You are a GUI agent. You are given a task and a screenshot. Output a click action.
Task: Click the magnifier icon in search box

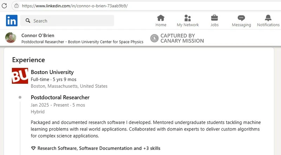pyautogui.click(x=27, y=21)
